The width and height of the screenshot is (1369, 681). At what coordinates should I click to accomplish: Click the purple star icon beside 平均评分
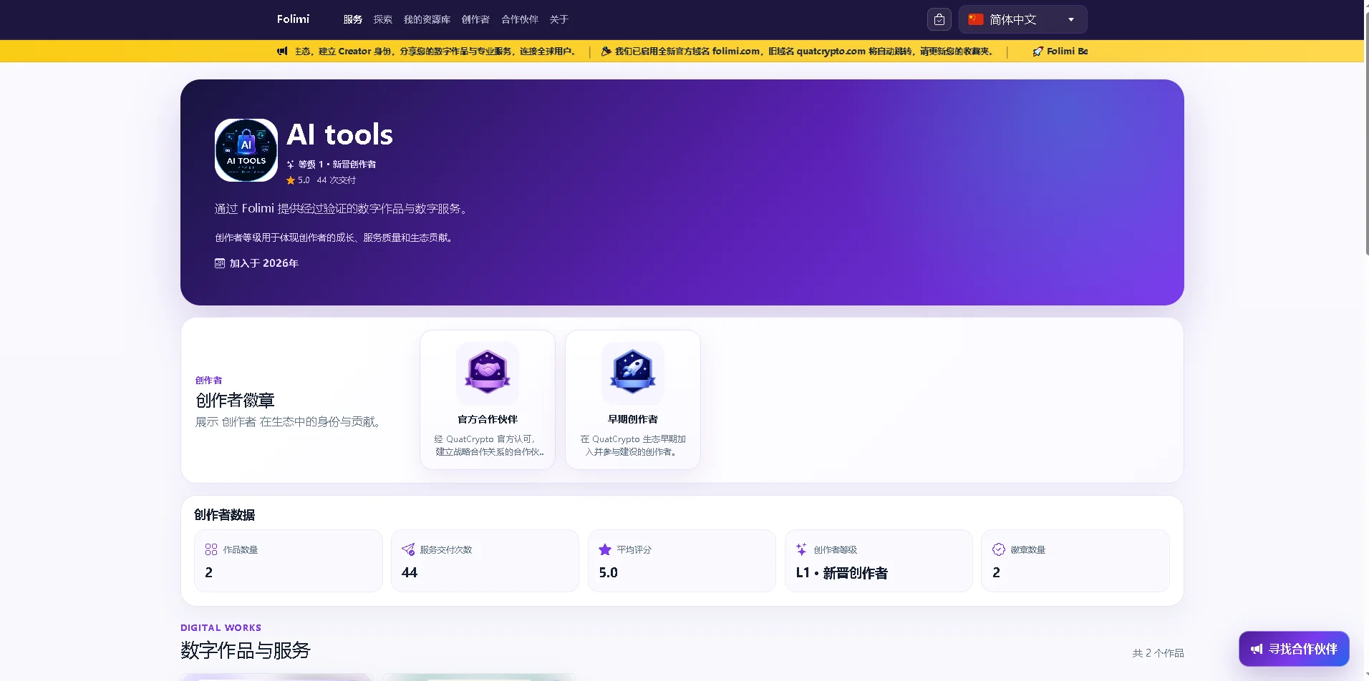(605, 549)
